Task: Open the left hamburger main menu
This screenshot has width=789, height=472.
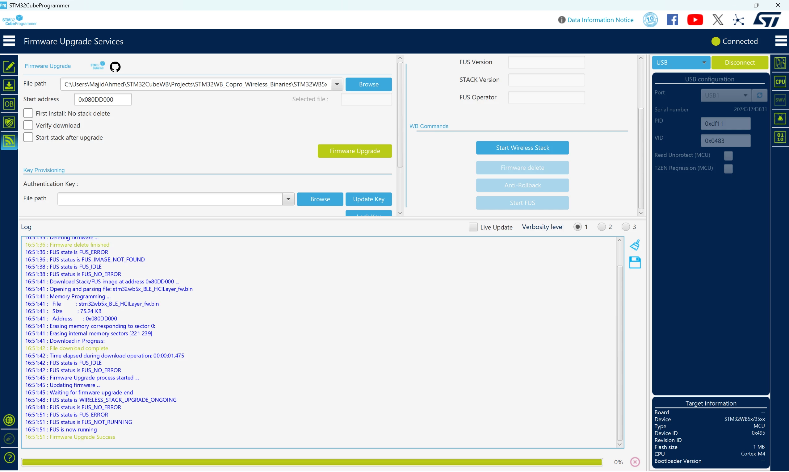Action: [9, 41]
